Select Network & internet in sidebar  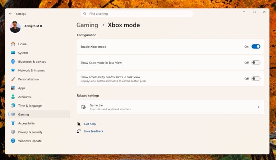click(x=40, y=70)
